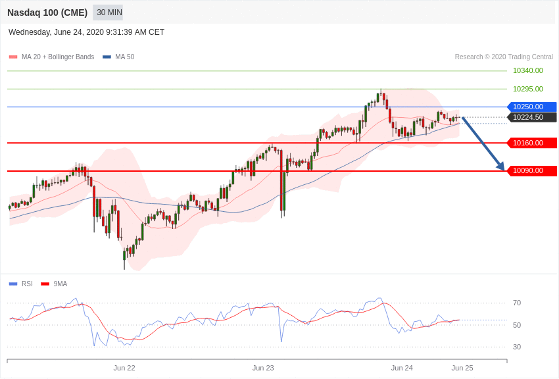Viewport: 559px width, 379px height.
Task: Click the black 10224.50 current price tag
Action: pos(531,117)
